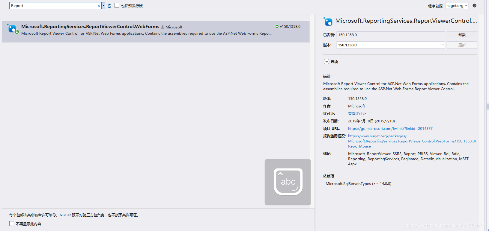Click in the Report search input field
Viewport: 489px width, 231px height.
click(53, 6)
